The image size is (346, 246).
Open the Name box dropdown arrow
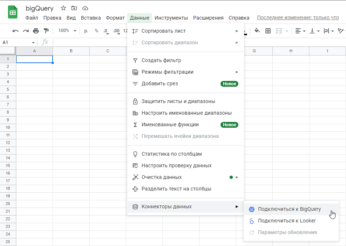click(x=33, y=42)
